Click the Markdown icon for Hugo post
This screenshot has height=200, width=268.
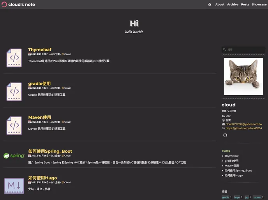(14, 186)
